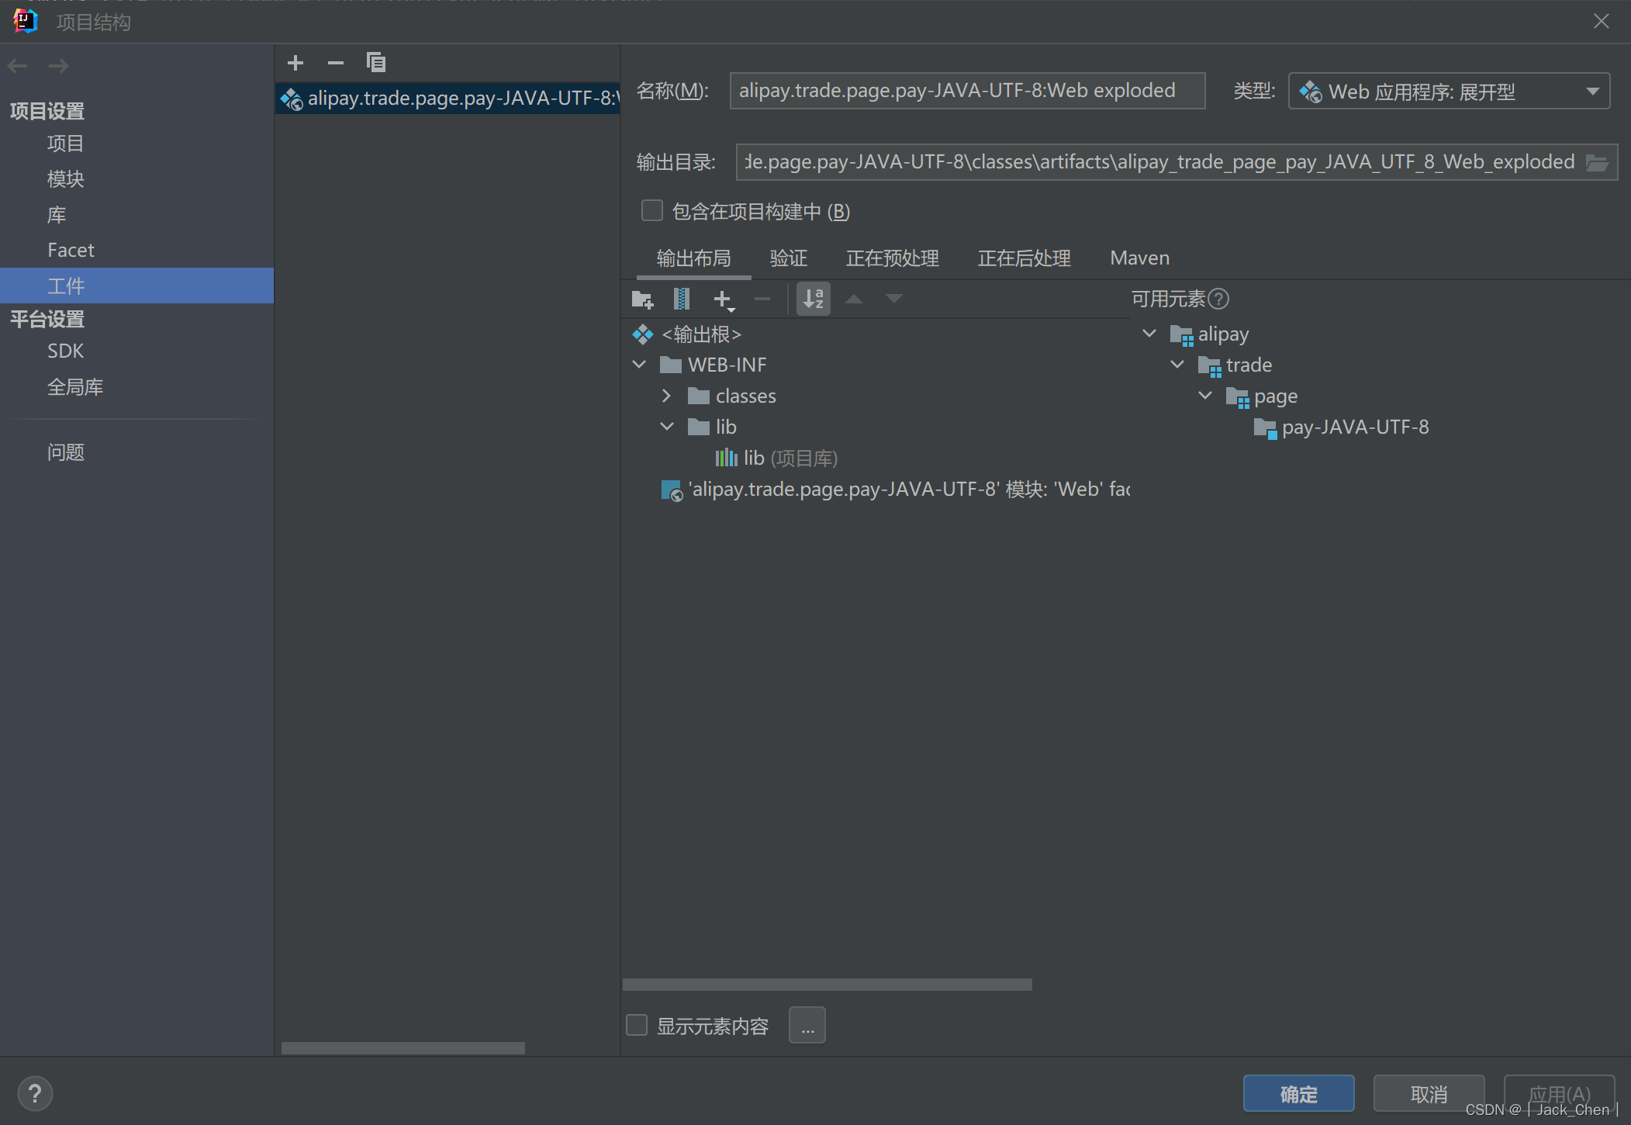The width and height of the screenshot is (1631, 1125).
Task: Select the alipay.trade.page.pay-JAVA-UTF-8 artifact in list
Action: 447,99
